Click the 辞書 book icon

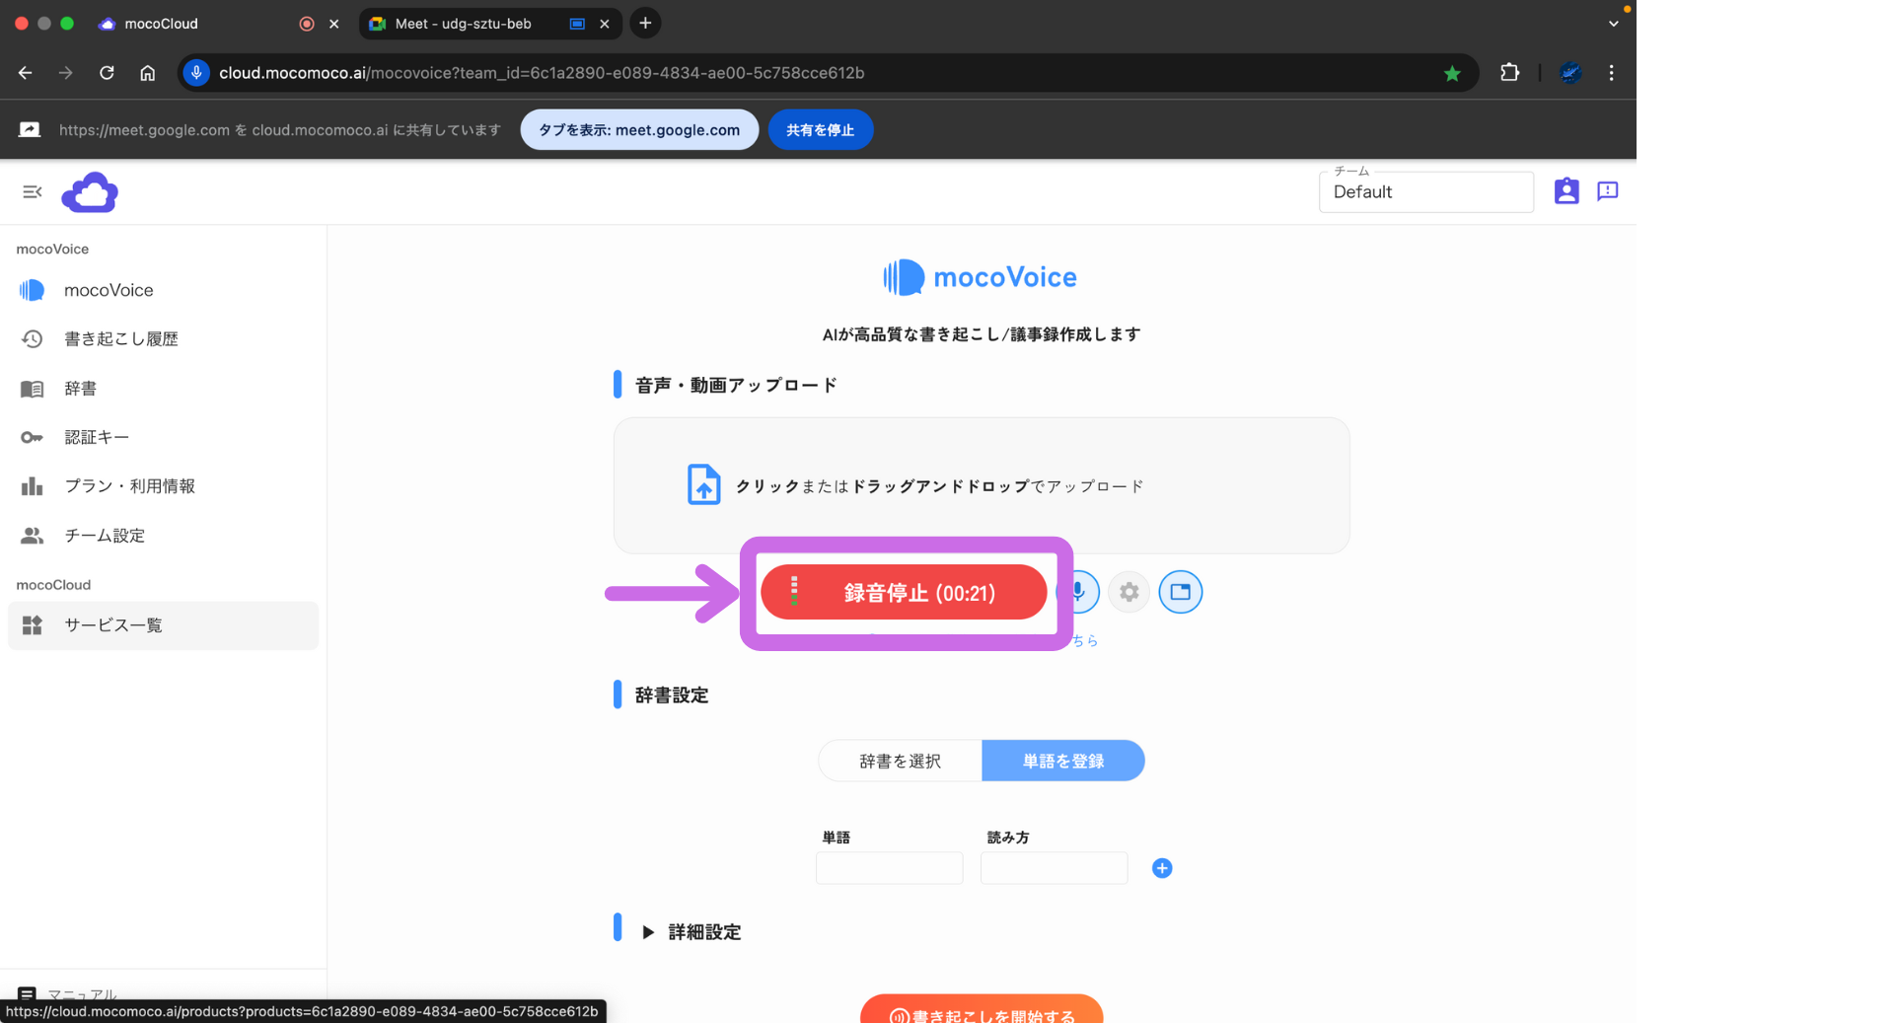(x=33, y=389)
